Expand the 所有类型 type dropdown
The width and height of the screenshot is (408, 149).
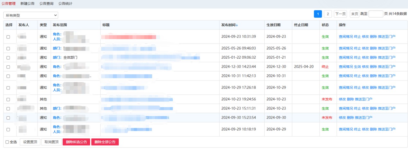[31, 15]
